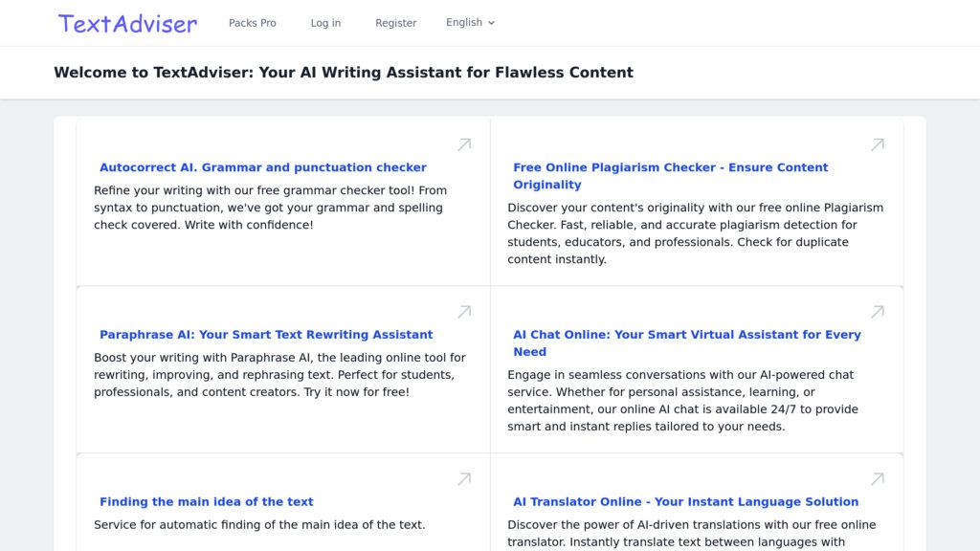Open the Packs Pro menu item

click(x=253, y=23)
